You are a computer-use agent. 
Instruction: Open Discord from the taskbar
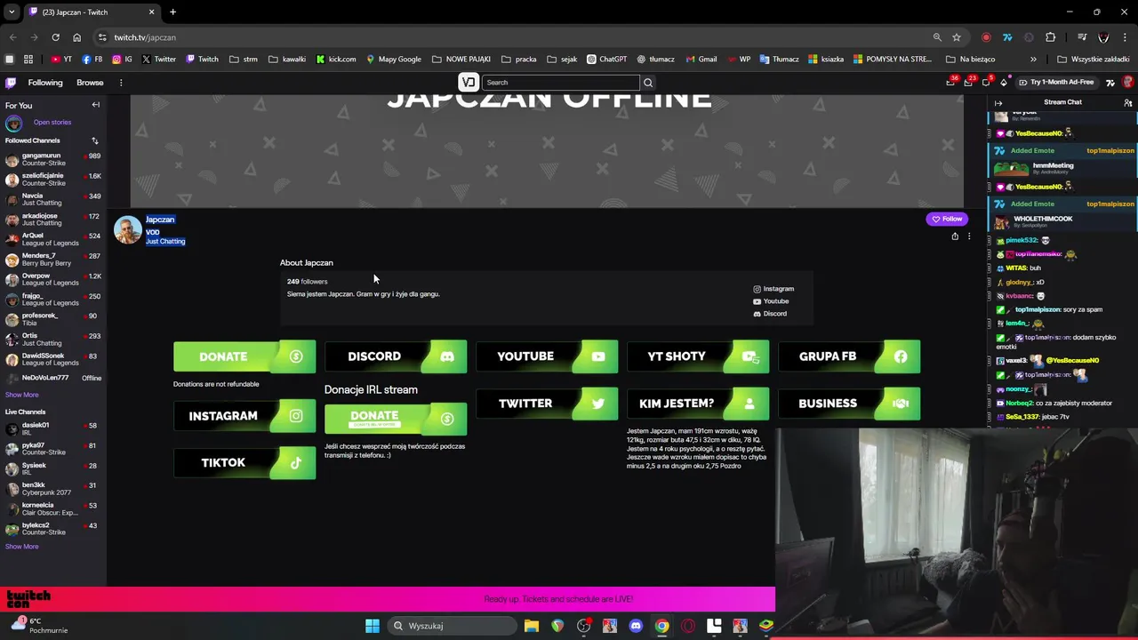point(636,626)
